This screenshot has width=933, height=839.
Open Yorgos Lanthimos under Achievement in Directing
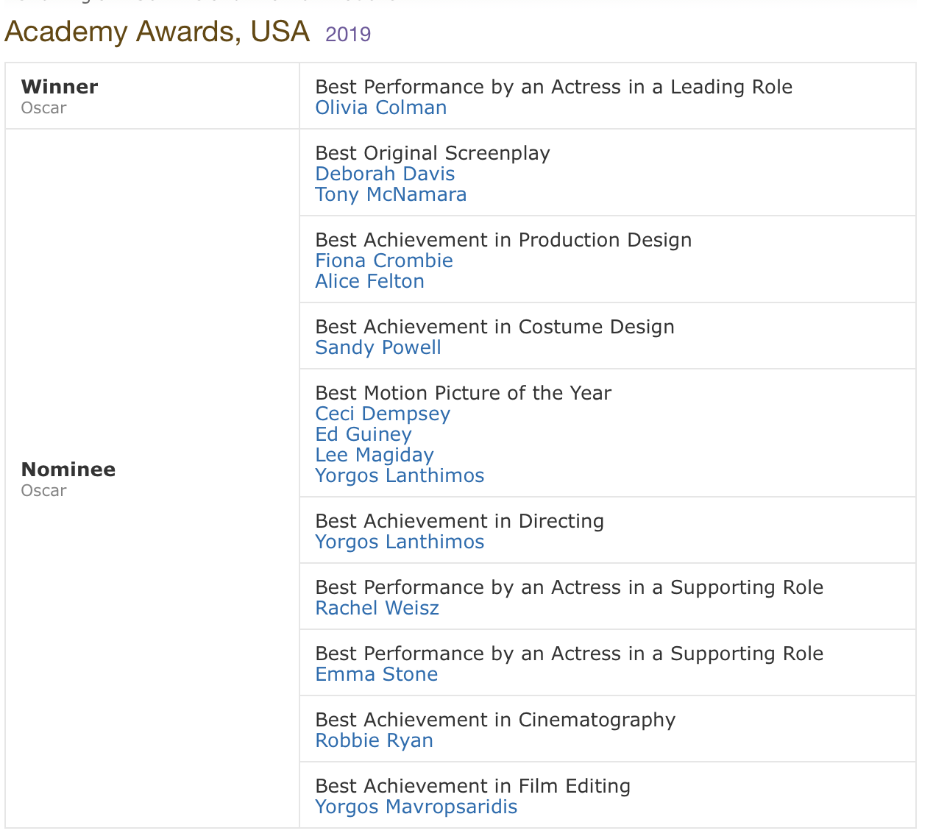coord(400,542)
